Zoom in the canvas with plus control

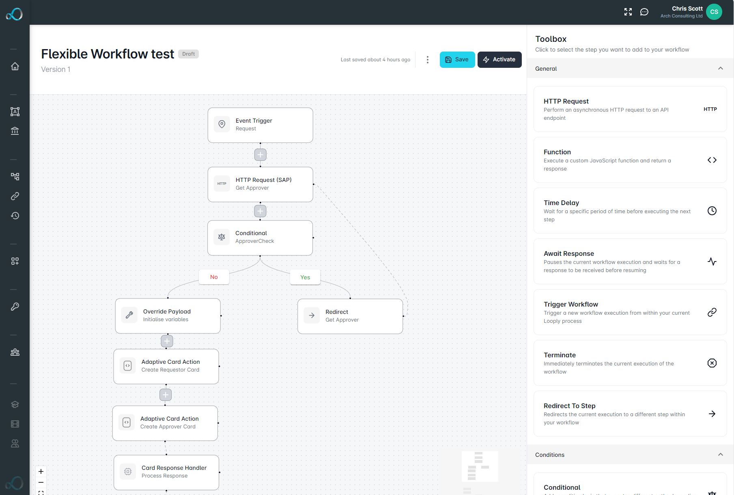click(x=41, y=471)
